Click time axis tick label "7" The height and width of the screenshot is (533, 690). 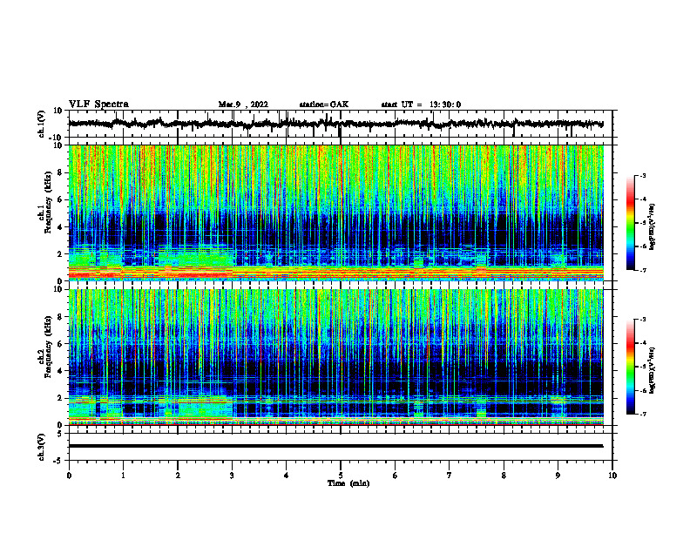click(x=450, y=476)
